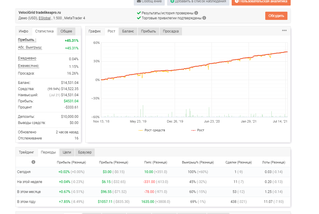Viewport: 319px width, 214px height.
Task: Open the three-dots chart options menu
Action: [284, 30]
